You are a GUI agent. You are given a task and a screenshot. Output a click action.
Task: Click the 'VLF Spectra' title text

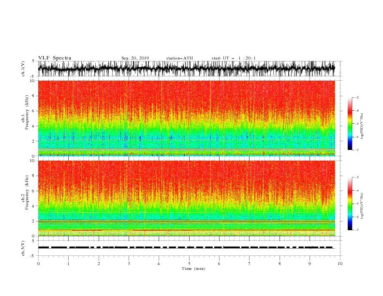click(55, 58)
